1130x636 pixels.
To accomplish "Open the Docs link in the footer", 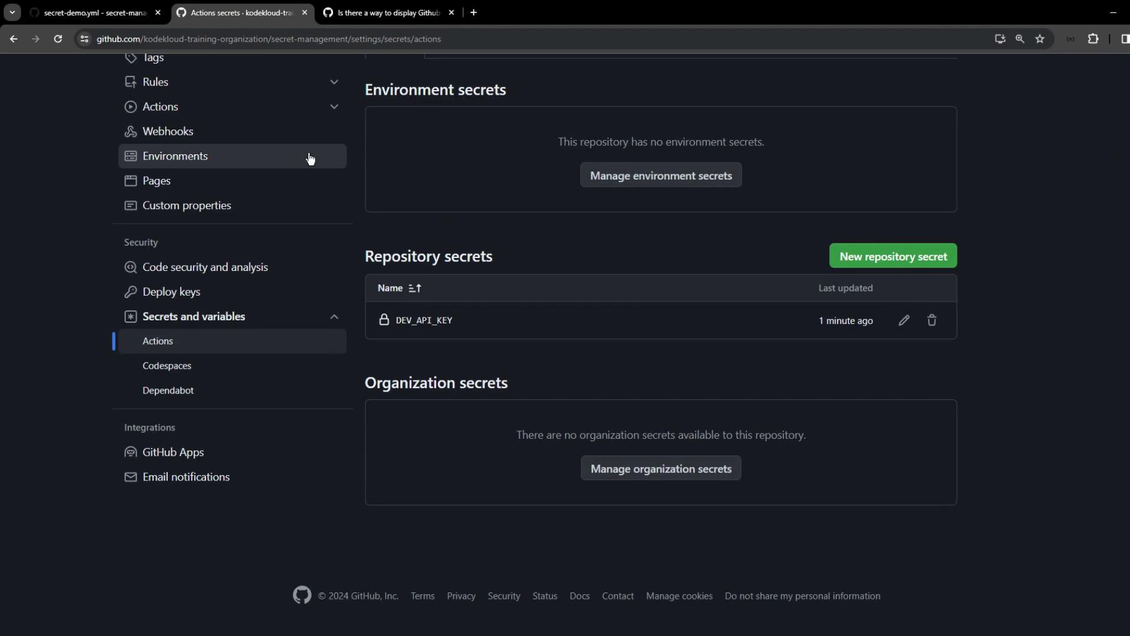I will [x=579, y=596].
